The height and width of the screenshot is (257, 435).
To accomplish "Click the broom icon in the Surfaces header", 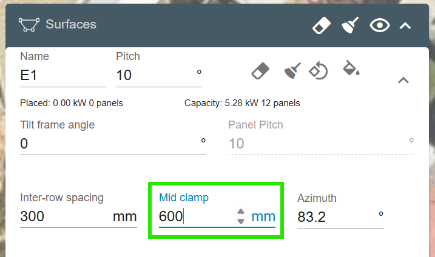I will coord(351,25).
